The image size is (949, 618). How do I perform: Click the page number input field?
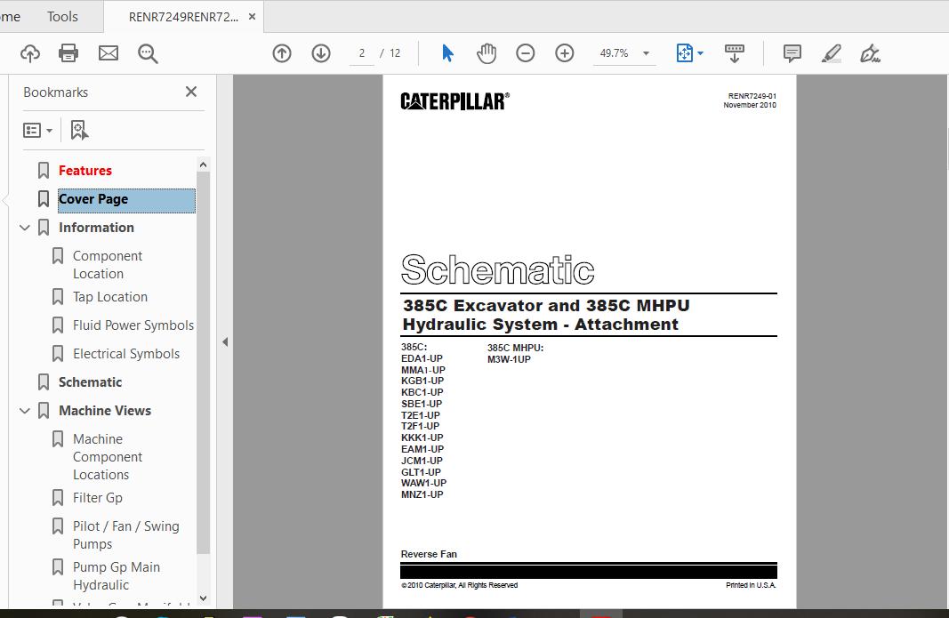pos(362,54)
